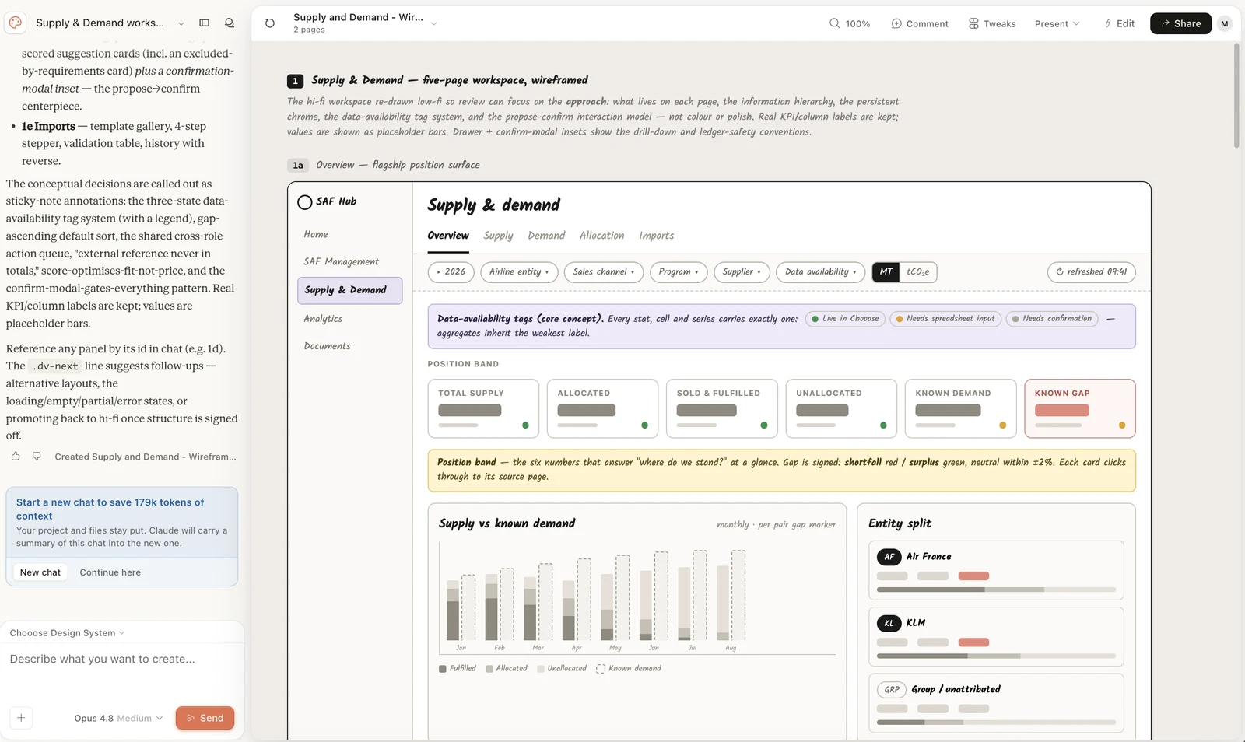The image size is (1245, 742).
Task: Click Continue here link
Action: coord(110,572)
